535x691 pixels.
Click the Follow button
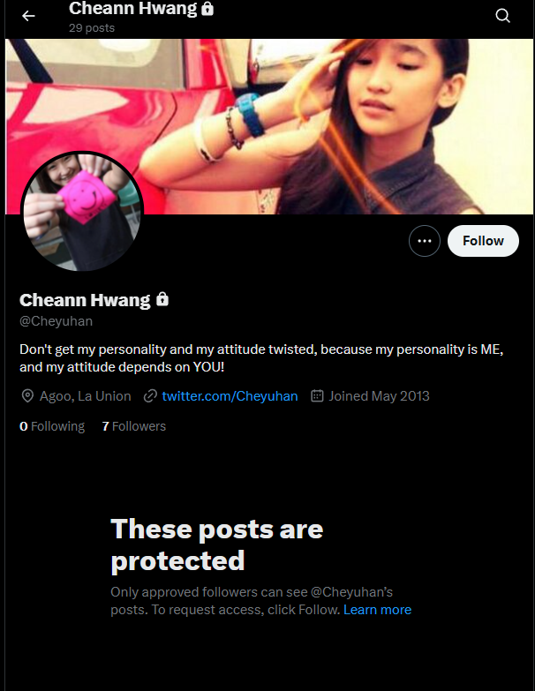pos(483,241)
